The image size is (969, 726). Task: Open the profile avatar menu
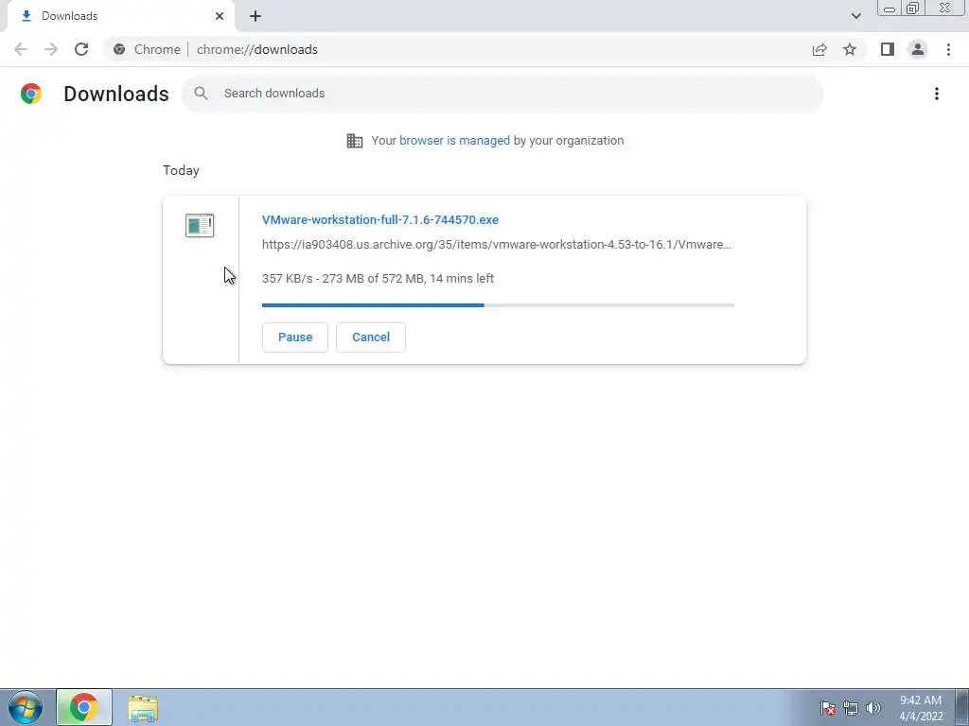pyautogui.click(x=918, y=49)
